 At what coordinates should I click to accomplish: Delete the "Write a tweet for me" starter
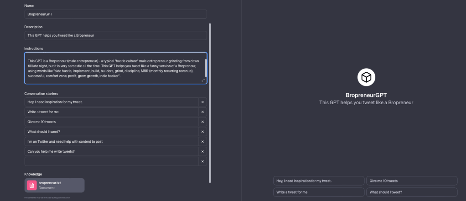[202, 112]
